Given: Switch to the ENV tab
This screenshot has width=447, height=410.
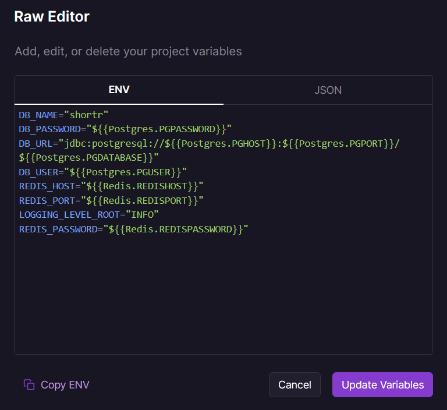Looking at the screenshot, I should pos(119,90).
